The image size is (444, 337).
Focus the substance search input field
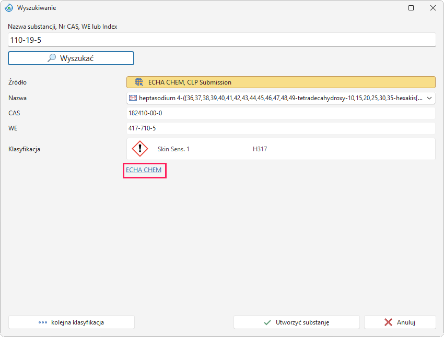click(221, 40)
